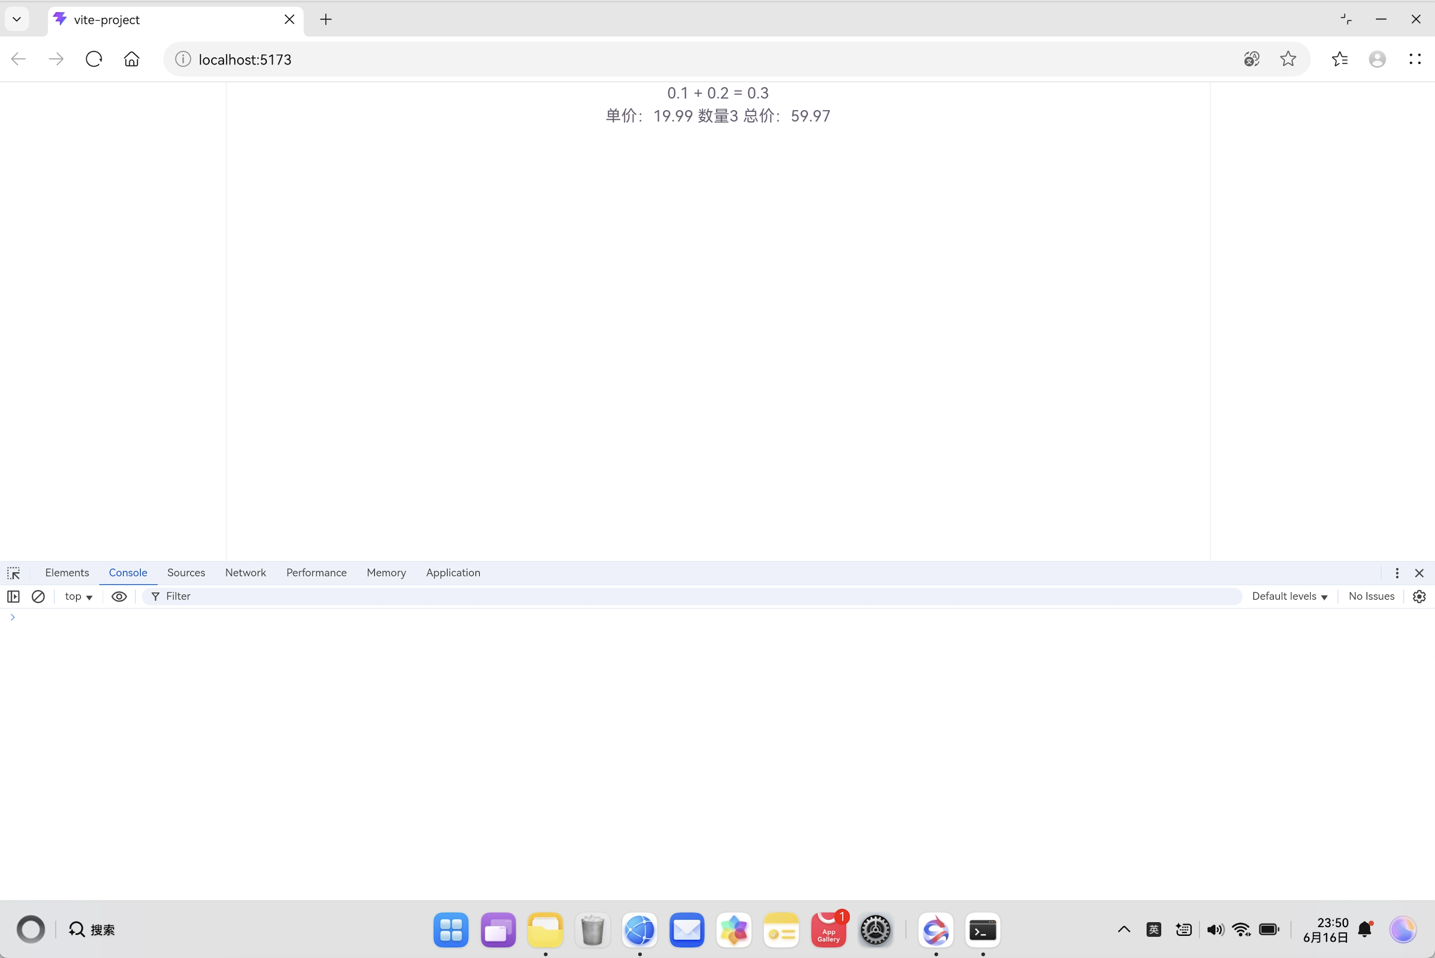Open the browser home page
The height and width of the screenshot is (958, 1435).
tap(131, 59)
